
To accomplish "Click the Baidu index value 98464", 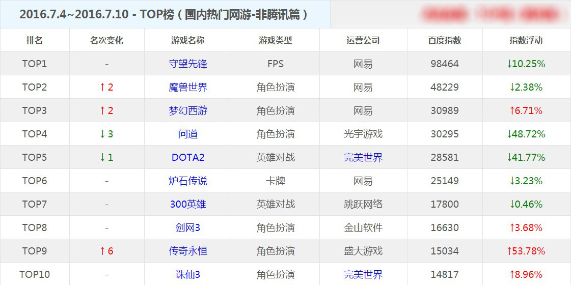I will tap(445, 64).
